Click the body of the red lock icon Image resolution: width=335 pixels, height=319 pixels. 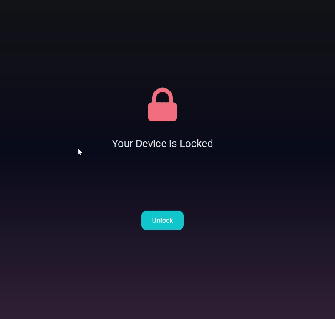click(x=163, y=112)
